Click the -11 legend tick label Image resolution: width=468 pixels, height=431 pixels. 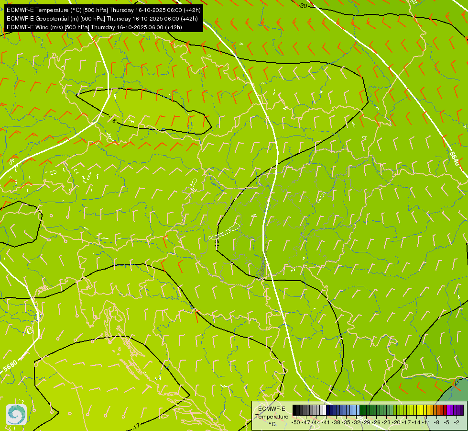(x=426, y=422)
